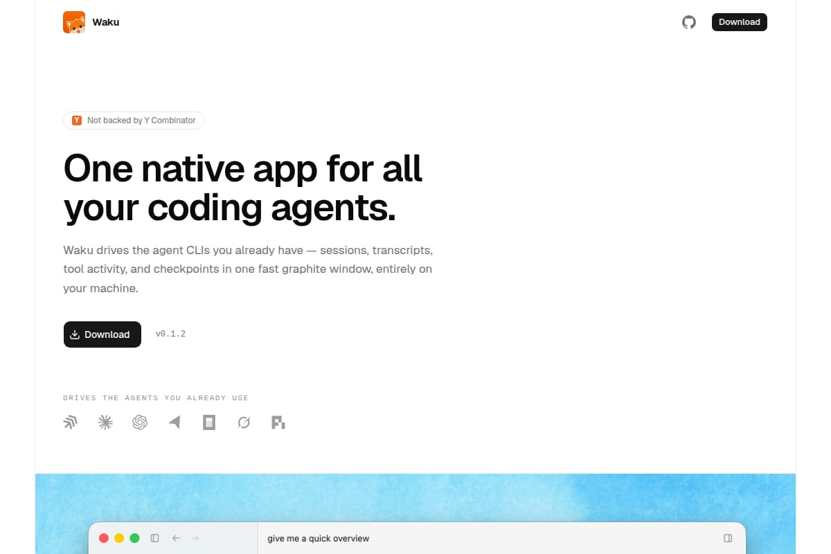
Task: Click the green maximize dot in the app preview
Action: (x=135, y=538)
